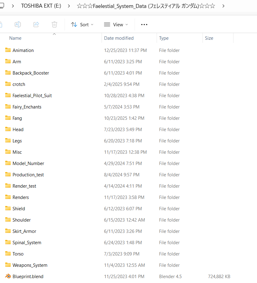
Task: Select the Fairy_Enchants folder icon
Action: (8, 107)
